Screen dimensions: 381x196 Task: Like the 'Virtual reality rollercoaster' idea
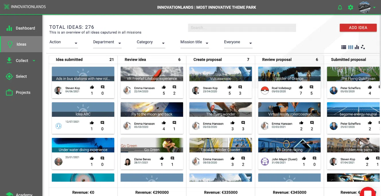pyautogui.click(x=301, y=123)
